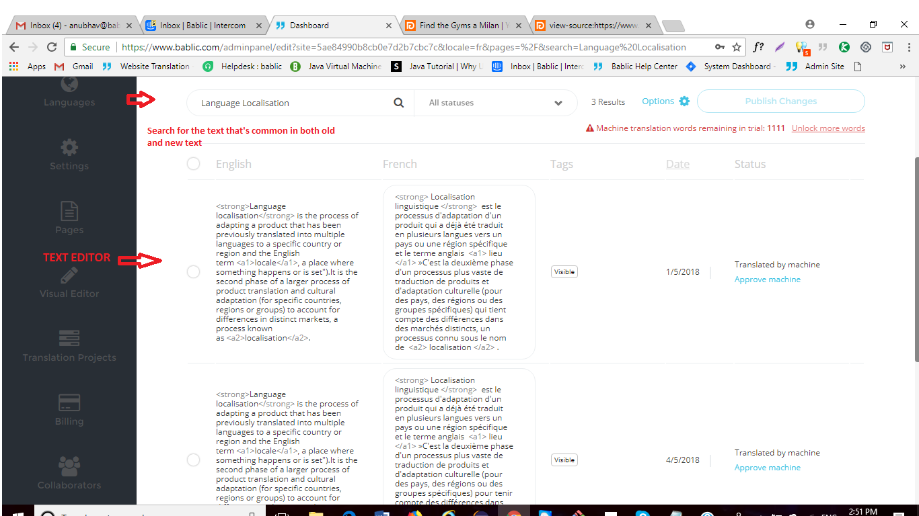Image resolution: width=919 pixels, height=516 pixels.
Task: Open the Visual Editor pencil icon
Action: [x=69, y=275]
